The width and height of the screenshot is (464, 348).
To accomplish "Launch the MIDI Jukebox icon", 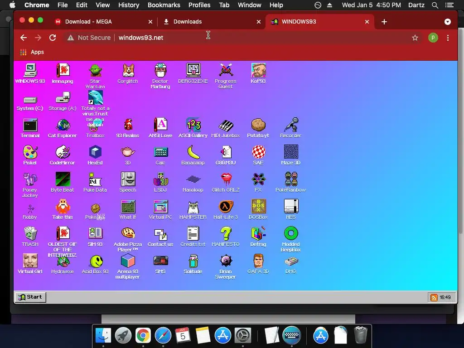I will 226,128.
